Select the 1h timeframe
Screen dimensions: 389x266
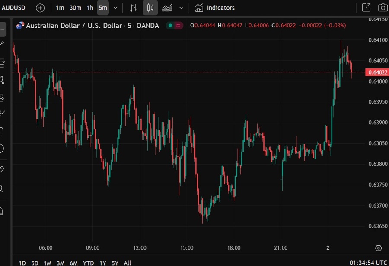[90, 8]
